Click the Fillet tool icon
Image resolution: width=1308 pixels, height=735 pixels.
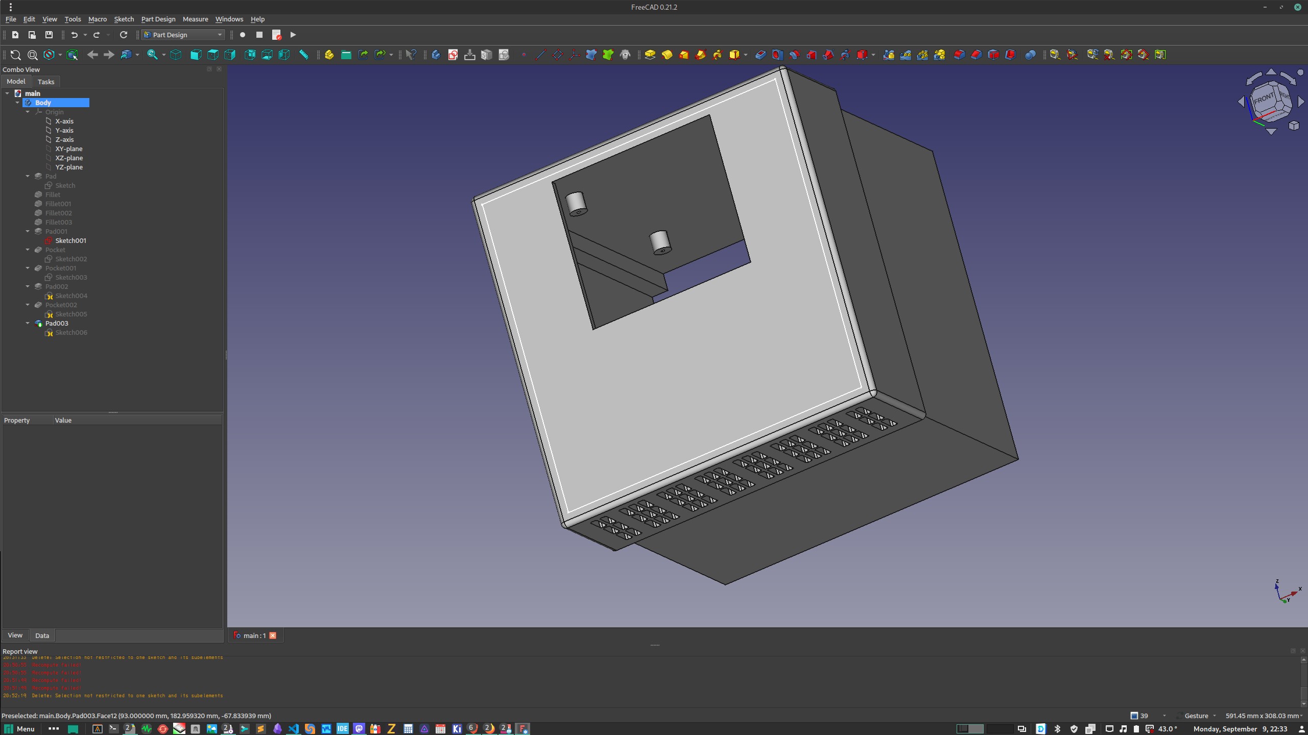[x=959, y=55]
